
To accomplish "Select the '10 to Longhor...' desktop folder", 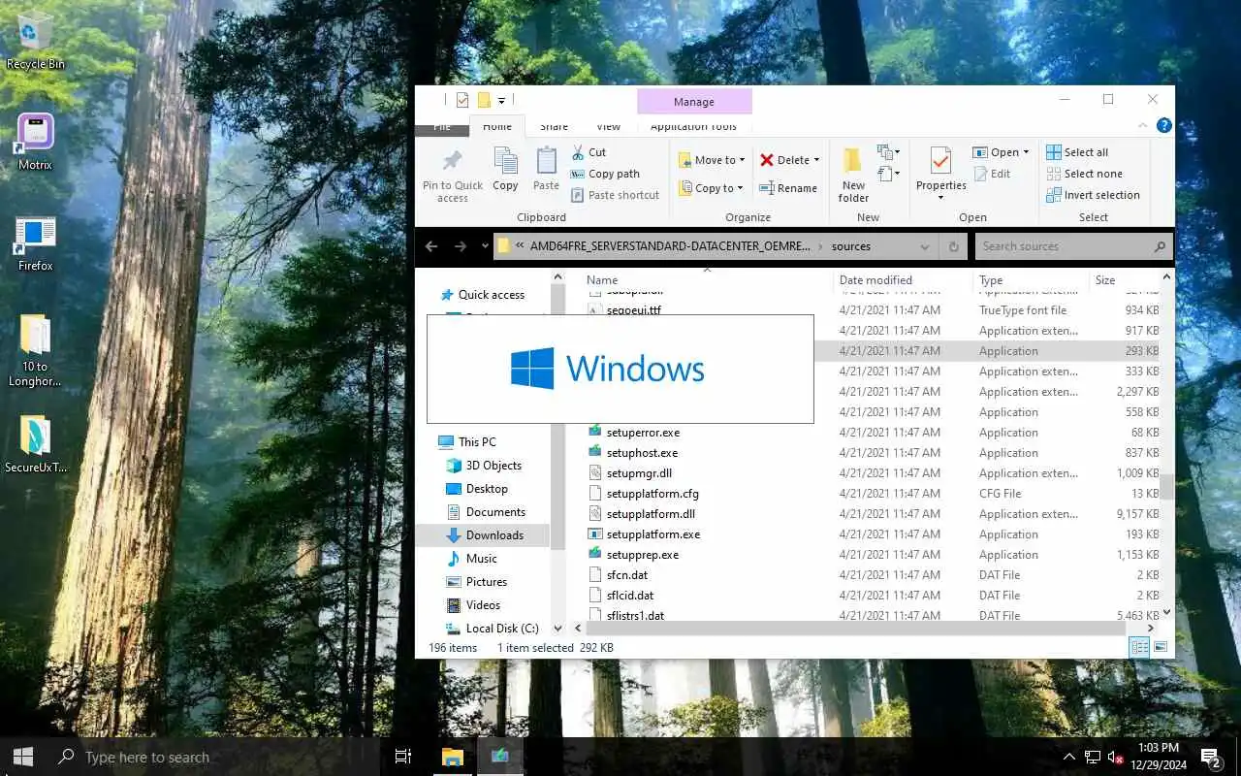I will pos(35,350).
